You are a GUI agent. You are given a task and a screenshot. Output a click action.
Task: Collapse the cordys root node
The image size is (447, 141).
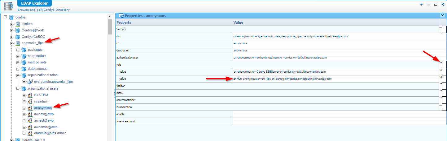coord(6,17)
